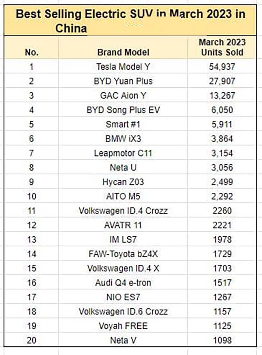Select the Tesla Model Y cell
Image resolution: width=262 pixels, height=355 pixels.
[123, 66]
